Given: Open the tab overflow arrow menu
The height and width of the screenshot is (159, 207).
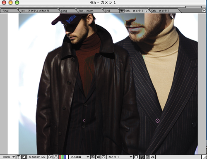Looking at the screenshot, I should coord(204,11).
